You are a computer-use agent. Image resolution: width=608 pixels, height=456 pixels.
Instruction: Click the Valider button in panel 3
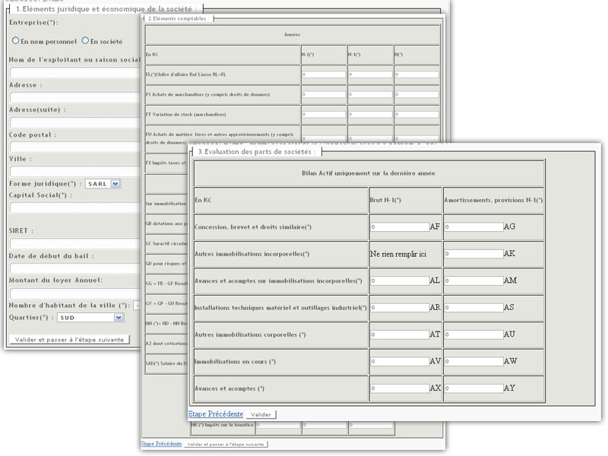(261, 414)
